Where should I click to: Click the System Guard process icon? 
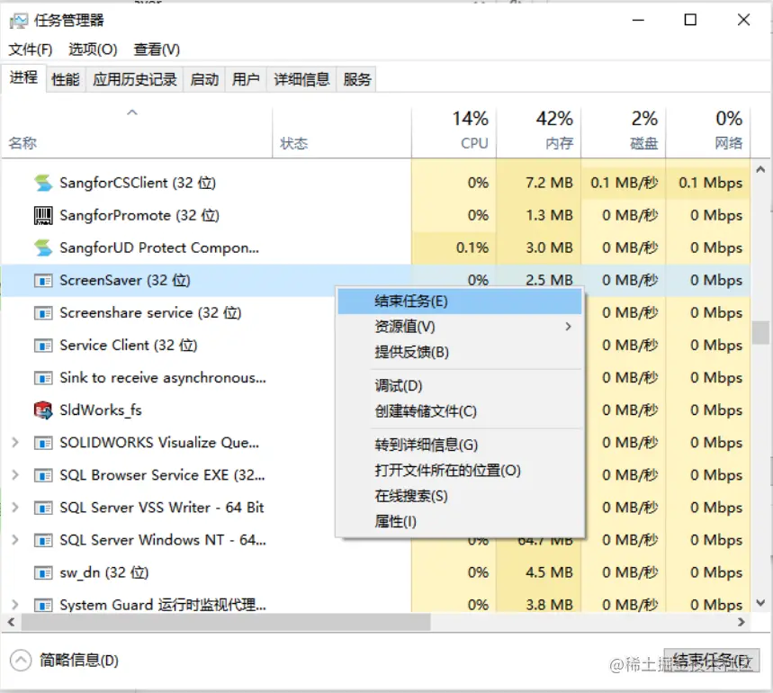coord(43,605)
